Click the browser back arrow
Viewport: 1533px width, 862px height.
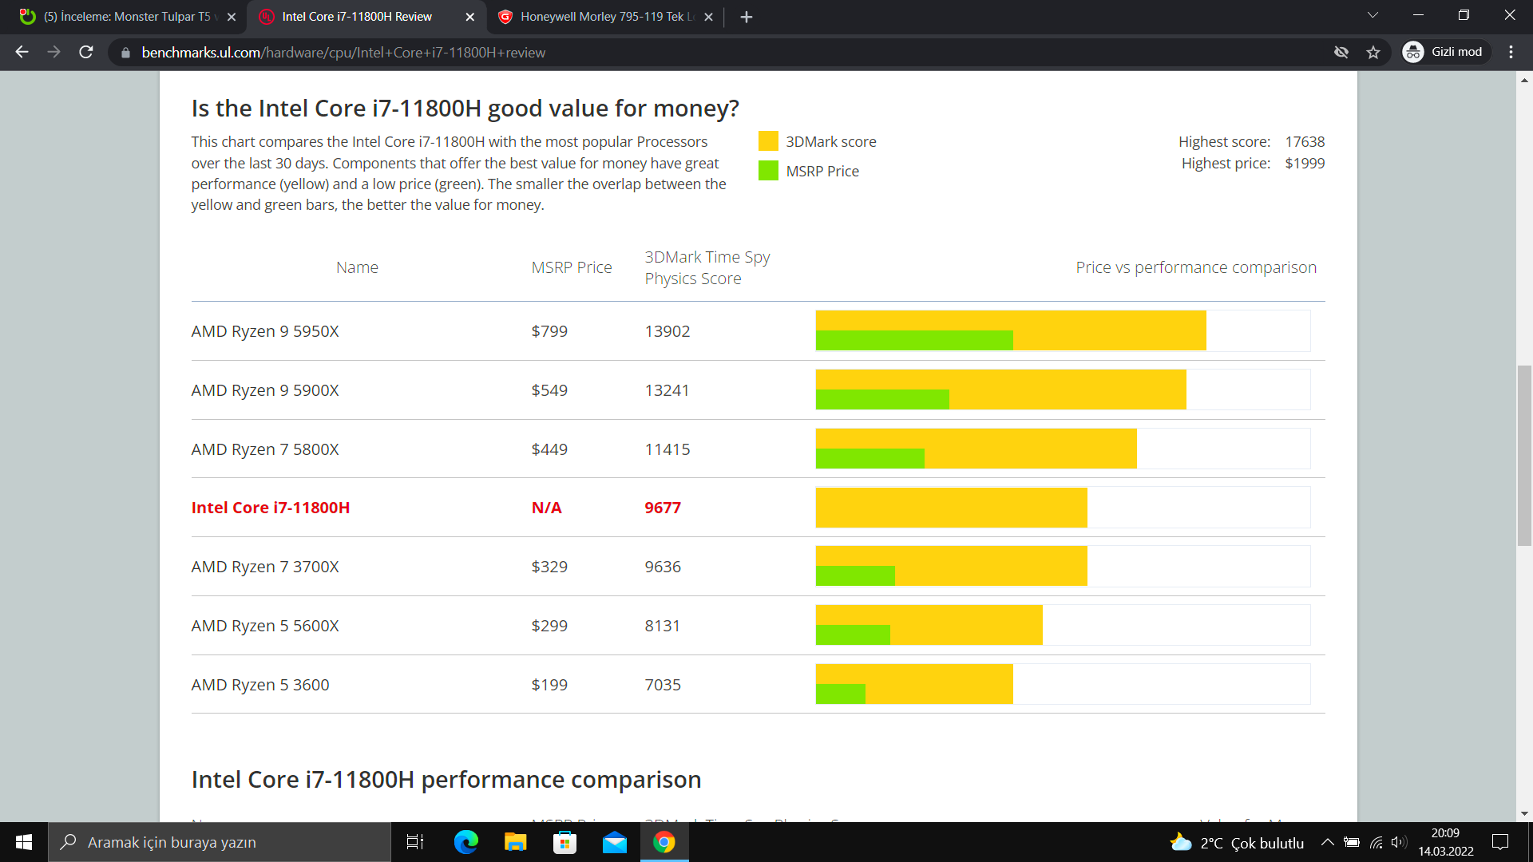22,52
